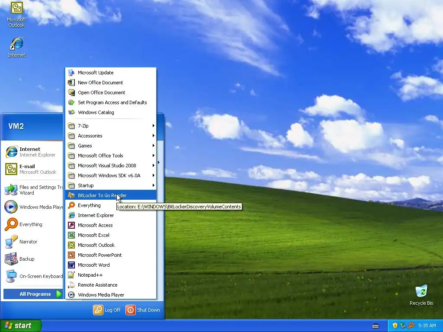Screen dimensions: 443x332
Task: Click the Windows Catalog label
Action: tap(96, 112)
